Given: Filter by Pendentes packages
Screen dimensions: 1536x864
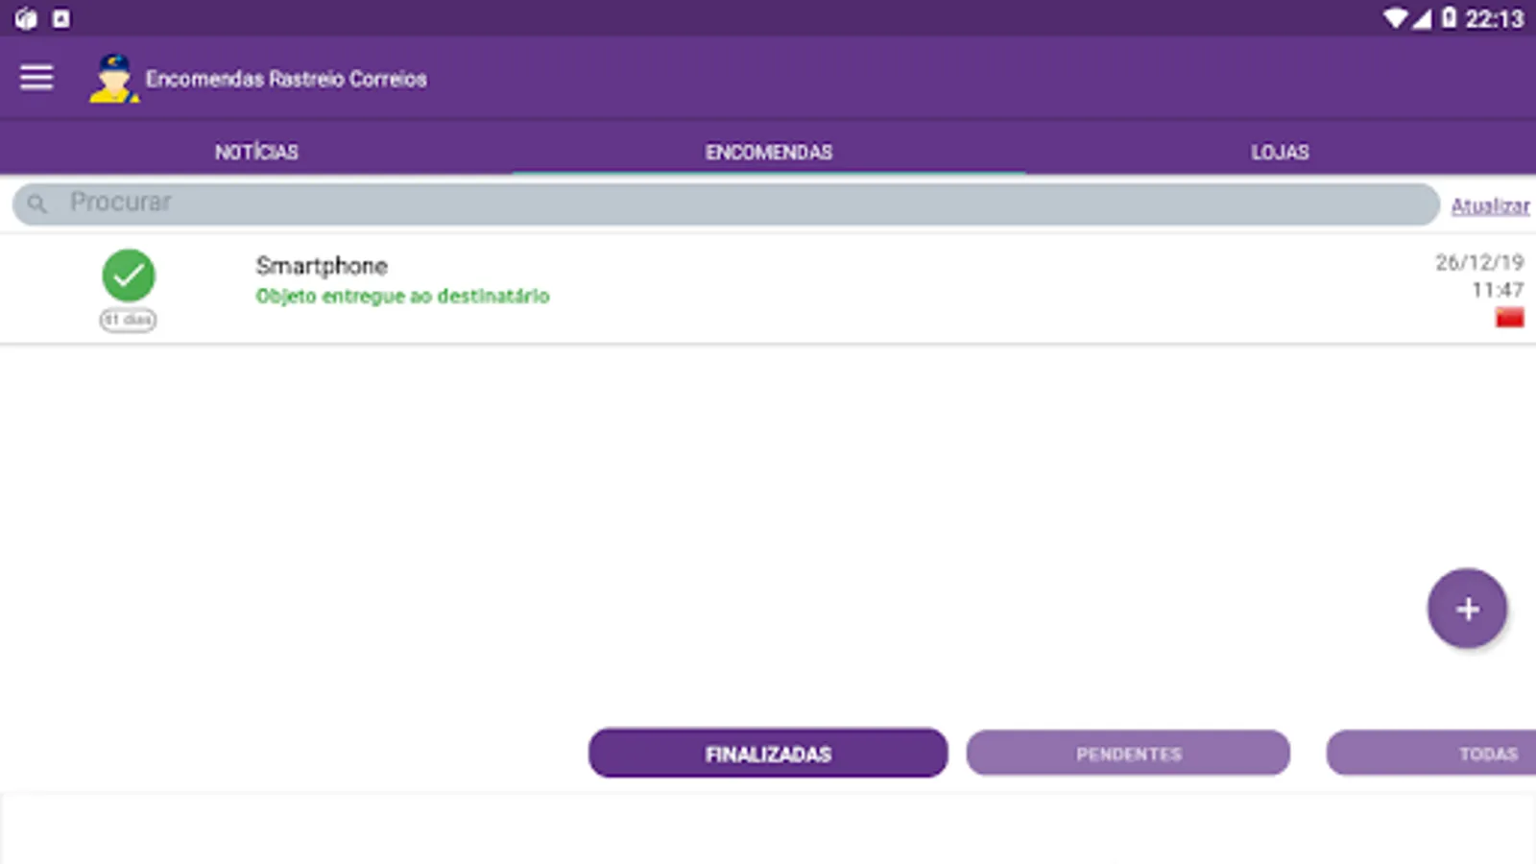Looking at the screenshot, I should (x=1128, y=754).
